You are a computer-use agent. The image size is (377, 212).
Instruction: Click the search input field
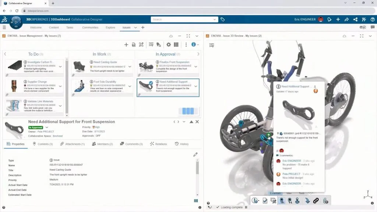(182, 20)
